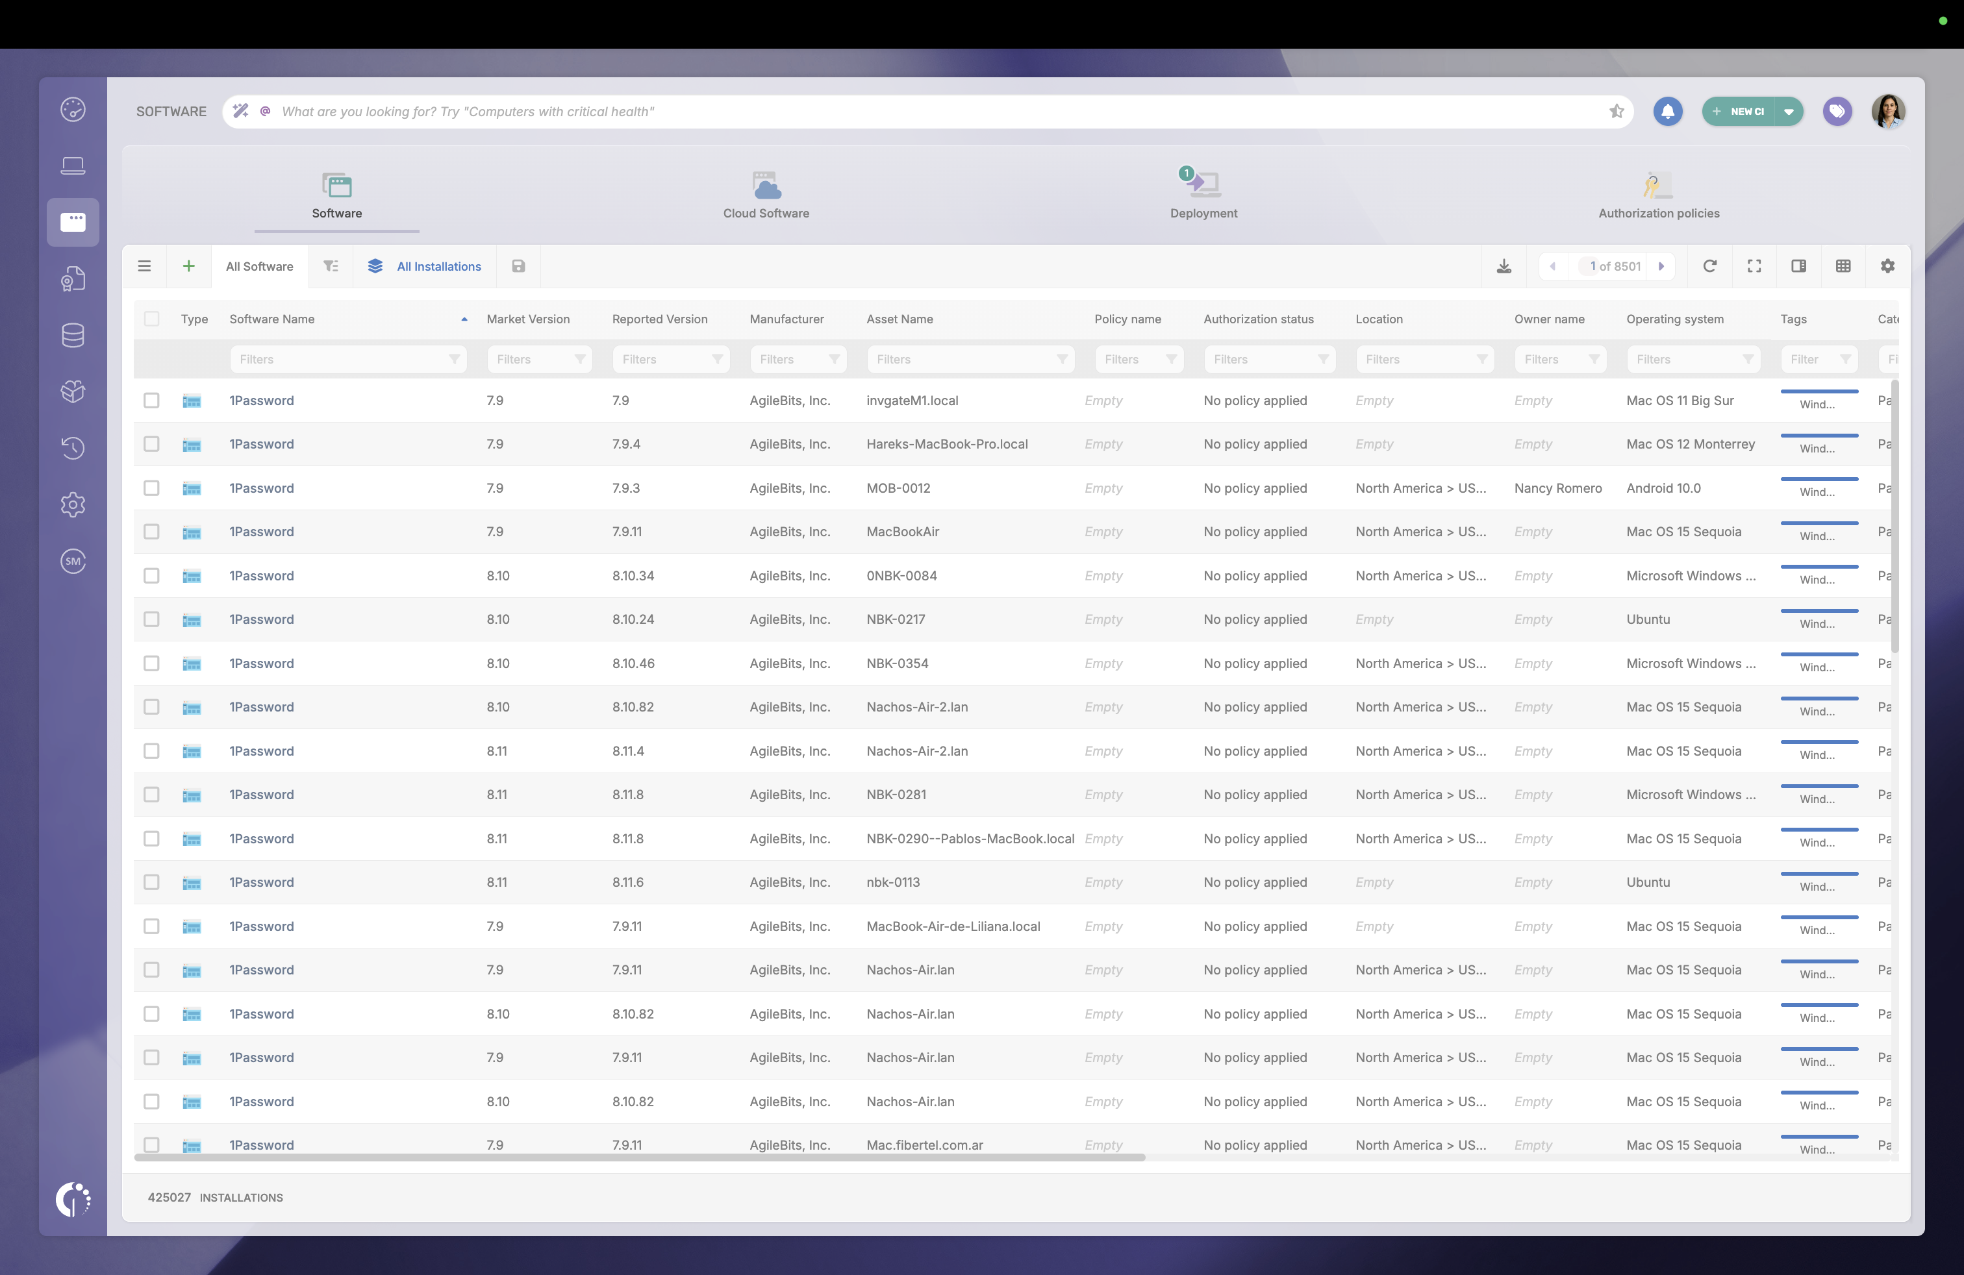Toggle fullscreen table view
Image resolution: width=1964 pixels, height=1275 pixels.
[x=1754, y=266]
